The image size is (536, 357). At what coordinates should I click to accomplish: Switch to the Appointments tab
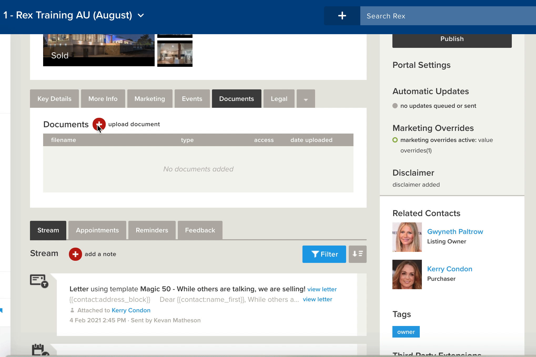(97, 230)
